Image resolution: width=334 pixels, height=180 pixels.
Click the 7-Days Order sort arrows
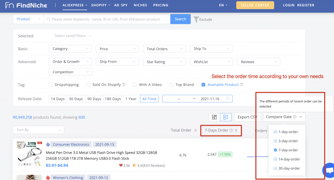(236, 130)
